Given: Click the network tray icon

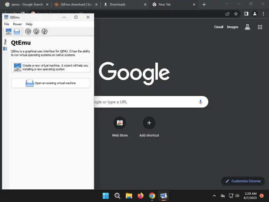Looking at the screenshot, I should 231,196.
